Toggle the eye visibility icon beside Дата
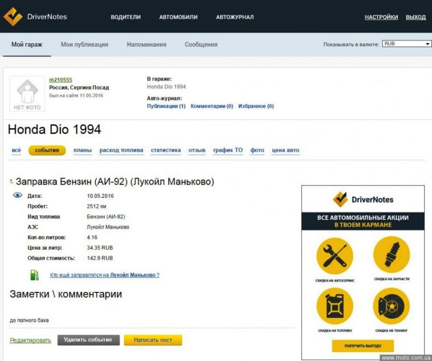The width and height of the screenshot is (432, 361). 18,195
